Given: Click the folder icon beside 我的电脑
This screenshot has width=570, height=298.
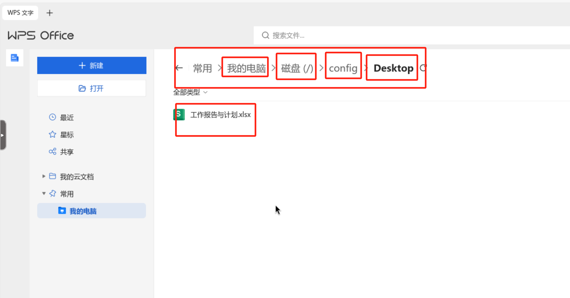Looking at the screenshot, I should coord(62,210).
